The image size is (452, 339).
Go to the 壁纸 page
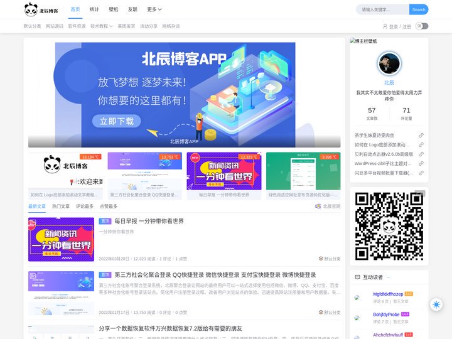coord(114,9)
